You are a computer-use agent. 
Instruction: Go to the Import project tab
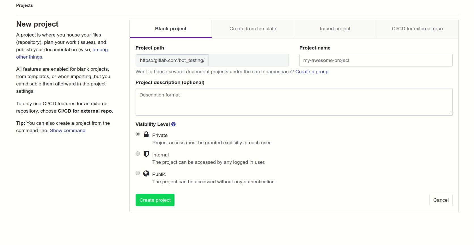(x=335, y=29)
